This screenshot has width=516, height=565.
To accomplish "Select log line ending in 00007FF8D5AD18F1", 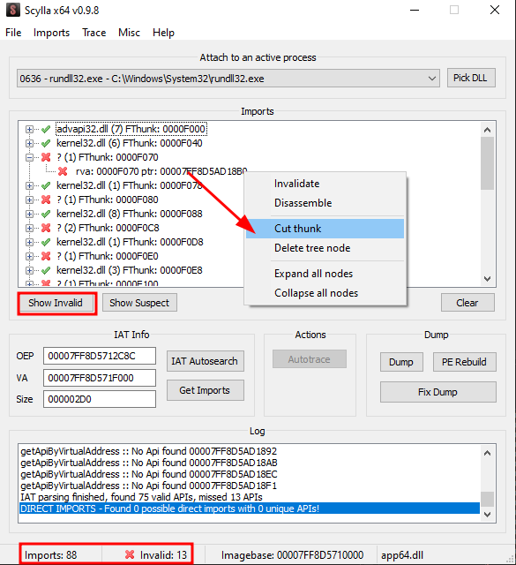I will point(249,486).
